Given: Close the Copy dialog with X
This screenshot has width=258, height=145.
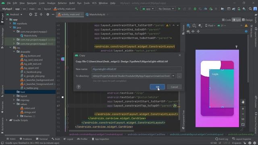Looking at the screenshot, I should (180, 56).
